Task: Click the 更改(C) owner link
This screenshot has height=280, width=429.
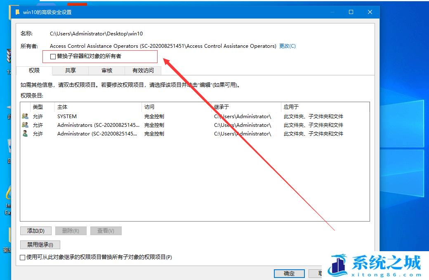Action: tap(287, 46)
